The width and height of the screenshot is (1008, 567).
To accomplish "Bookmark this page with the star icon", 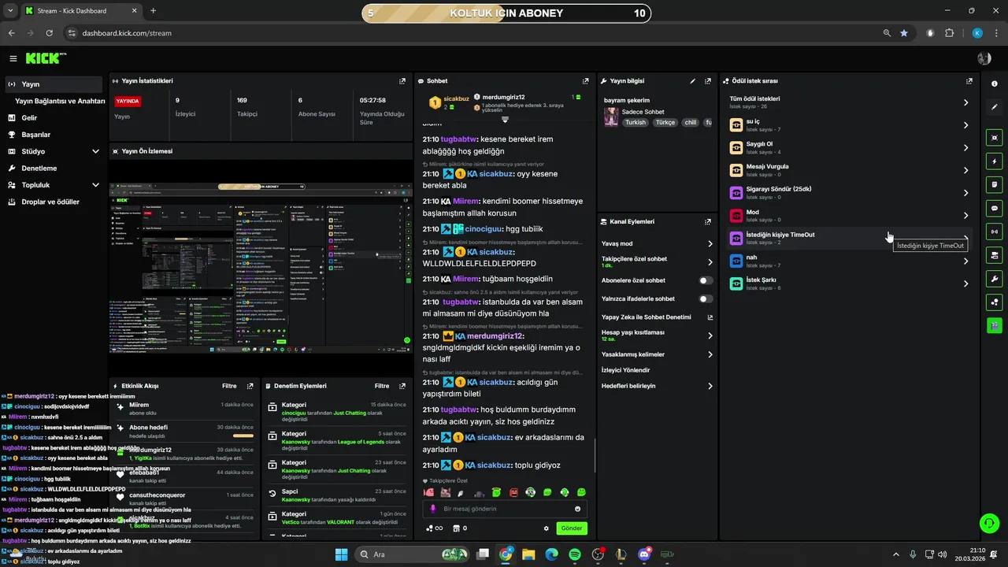I will coord(904,33).
